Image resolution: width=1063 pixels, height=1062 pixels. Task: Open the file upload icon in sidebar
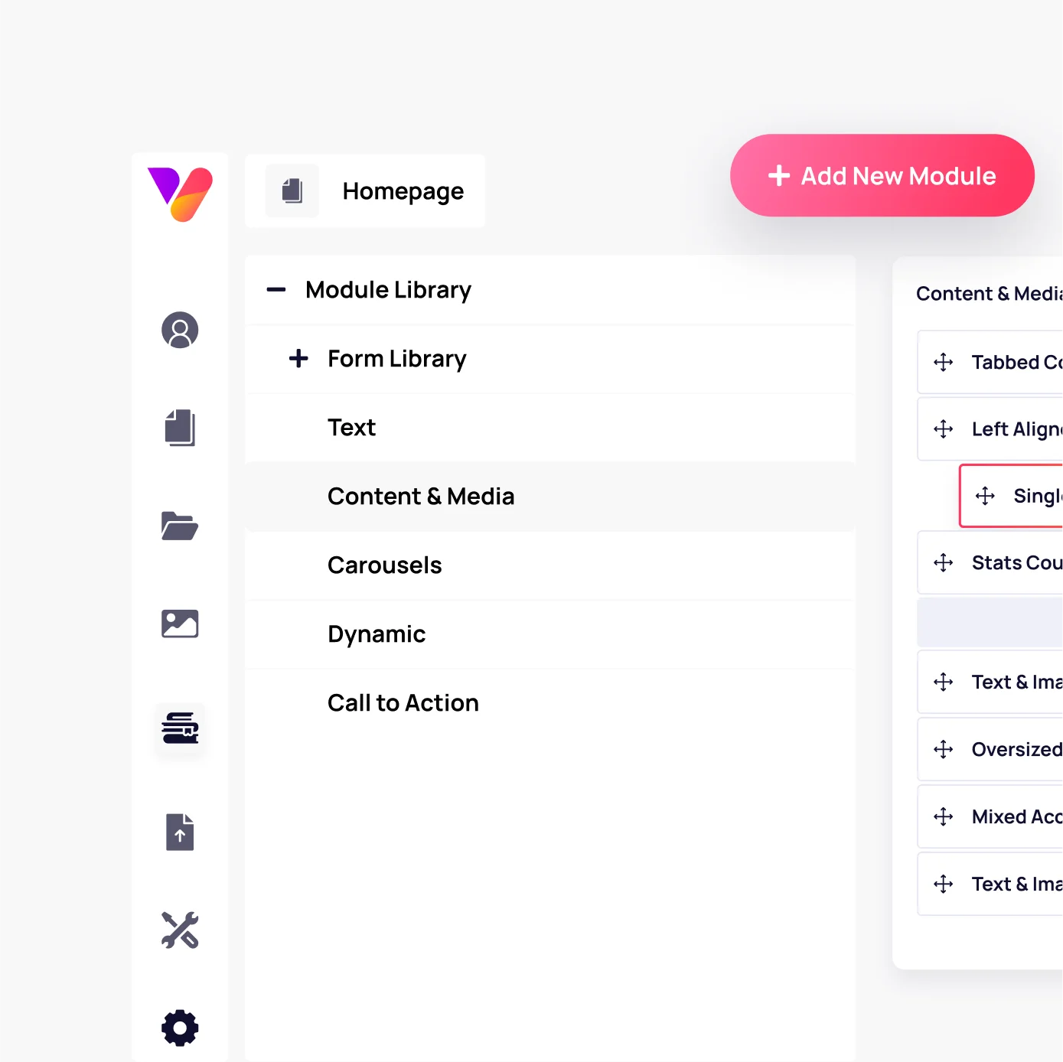click(x=180, y=832)
